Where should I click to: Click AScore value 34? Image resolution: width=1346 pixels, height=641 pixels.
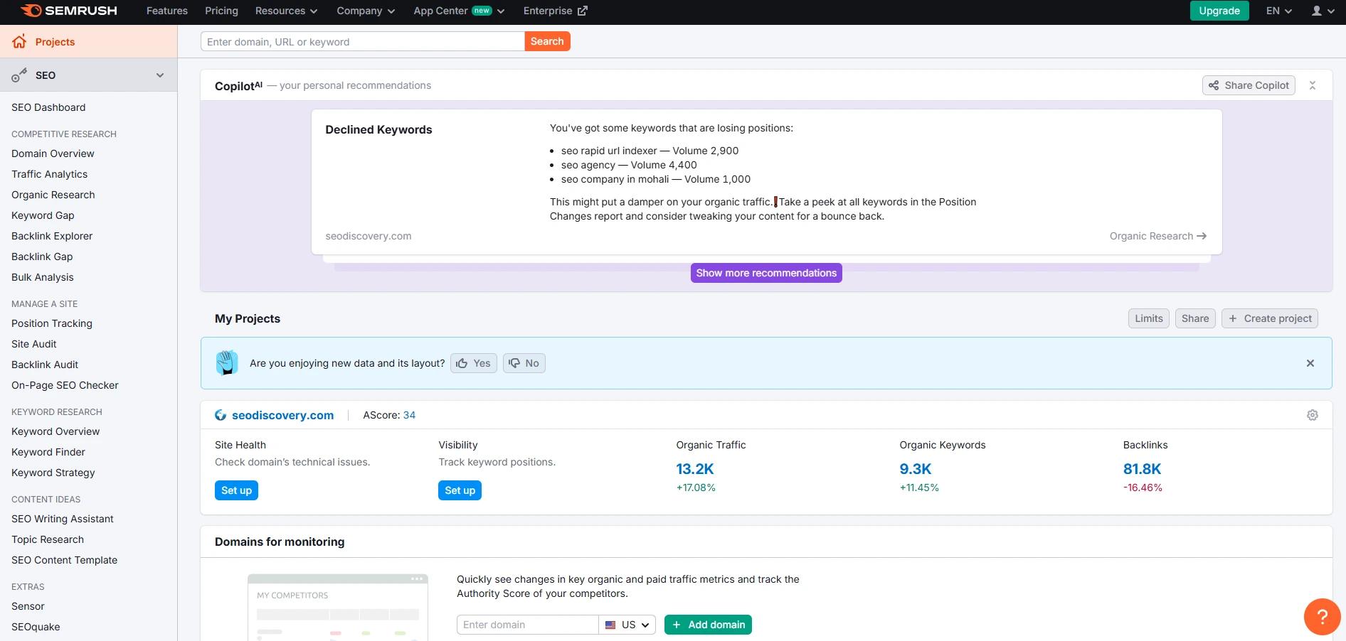click(x=409, y=415)
